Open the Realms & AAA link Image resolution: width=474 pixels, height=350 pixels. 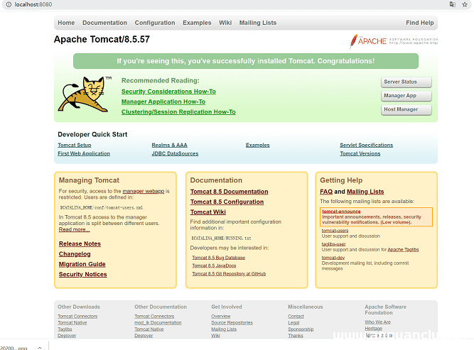pyautogui.click(x=170, y=146)
